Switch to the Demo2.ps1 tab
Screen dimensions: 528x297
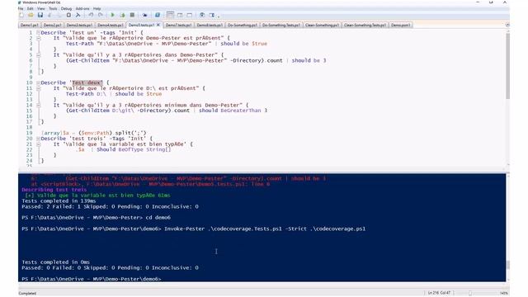(x=52, y=25)
